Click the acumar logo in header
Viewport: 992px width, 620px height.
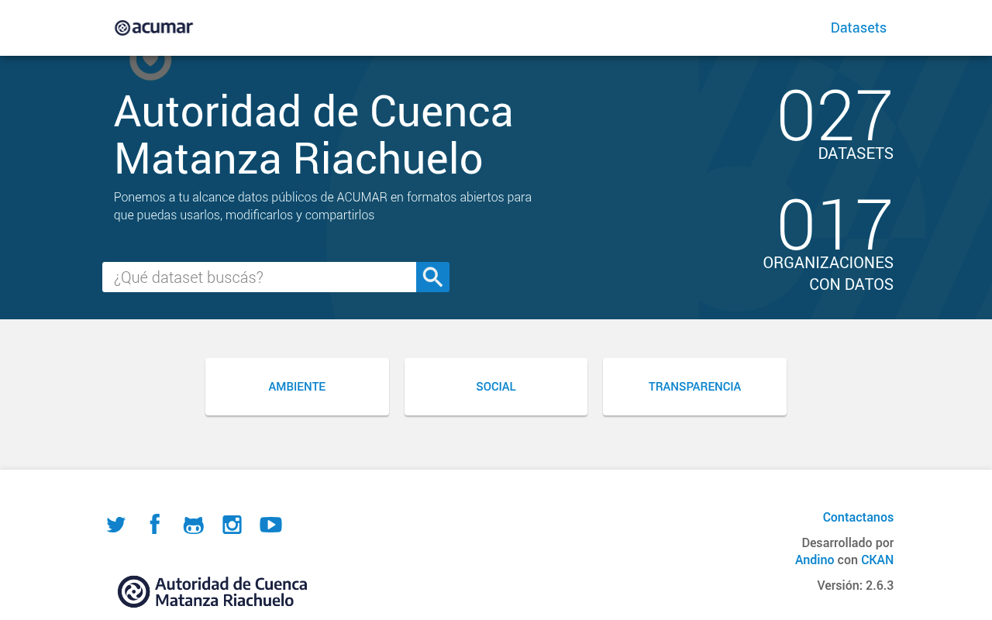(x=153, y=28)
